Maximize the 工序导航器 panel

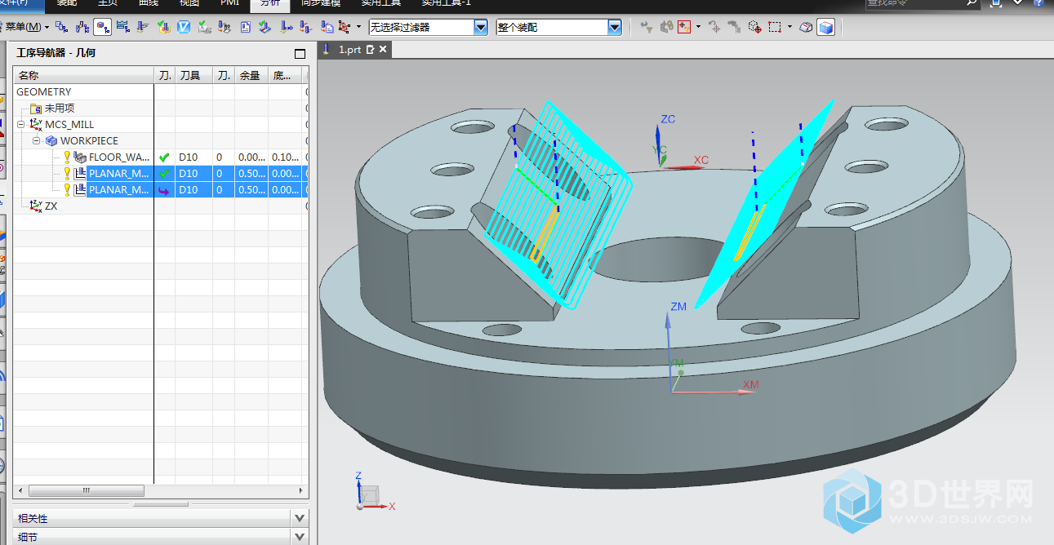coord(300,54)
